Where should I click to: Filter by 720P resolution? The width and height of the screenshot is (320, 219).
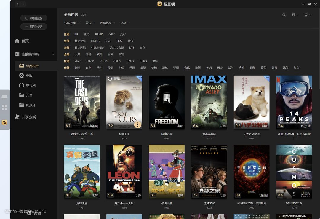[111, 34]
